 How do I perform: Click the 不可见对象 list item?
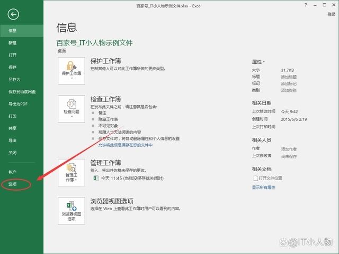[x=108, y=126]
